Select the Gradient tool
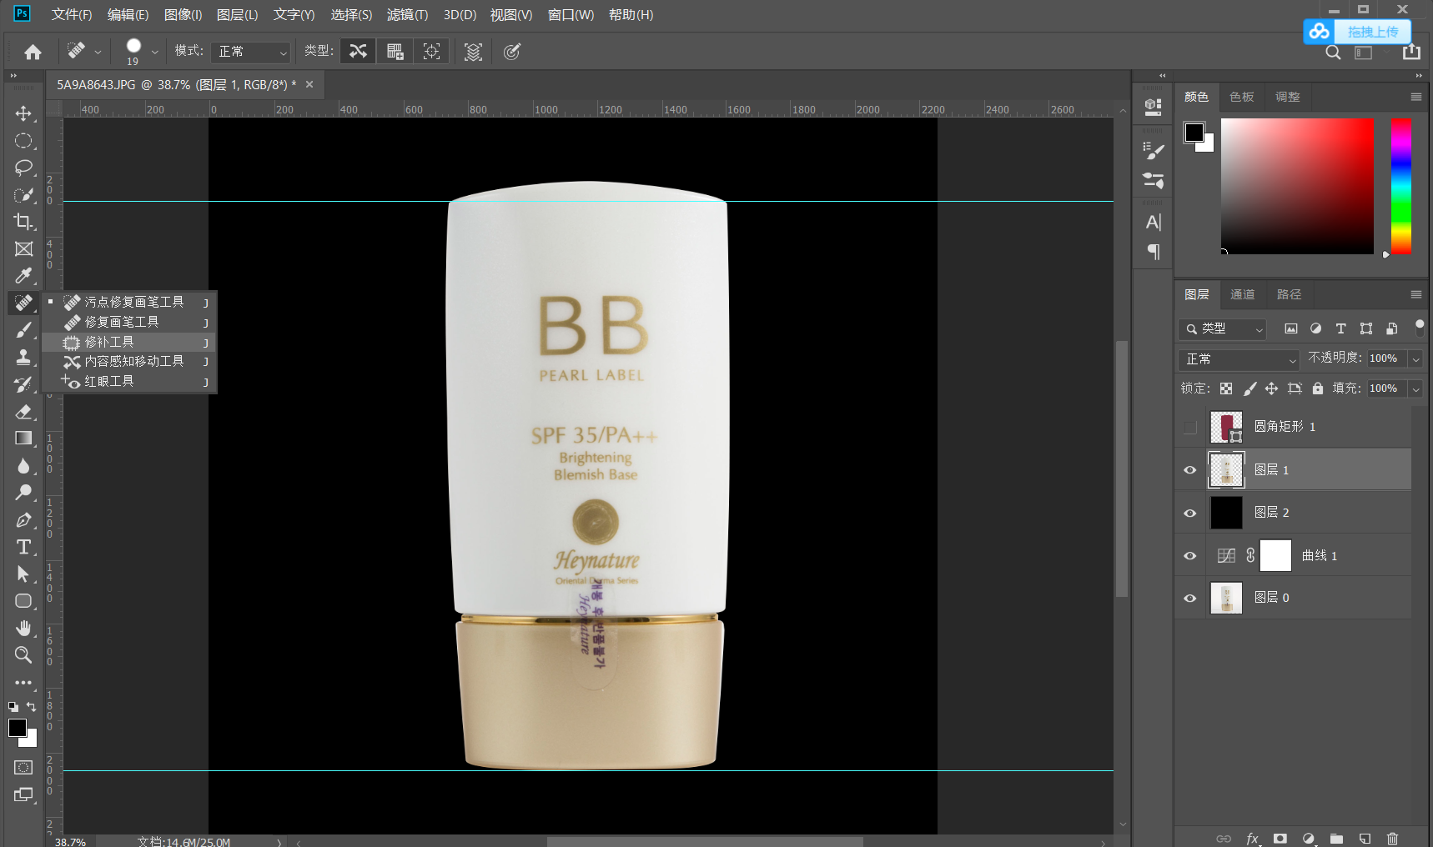Screen dimensions: 1433x847 coord(23,439)
